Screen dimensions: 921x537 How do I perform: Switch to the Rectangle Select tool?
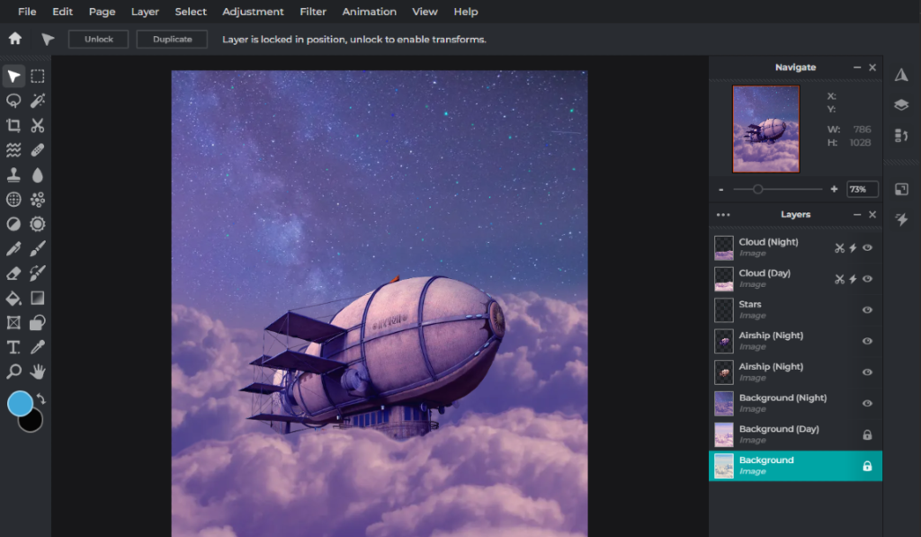click(x=37, y=76)
